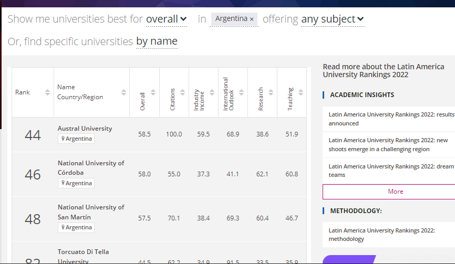The image size is (455, 264).
Task: Remove the Argentina country filter tag
Action: click(252, 19)
